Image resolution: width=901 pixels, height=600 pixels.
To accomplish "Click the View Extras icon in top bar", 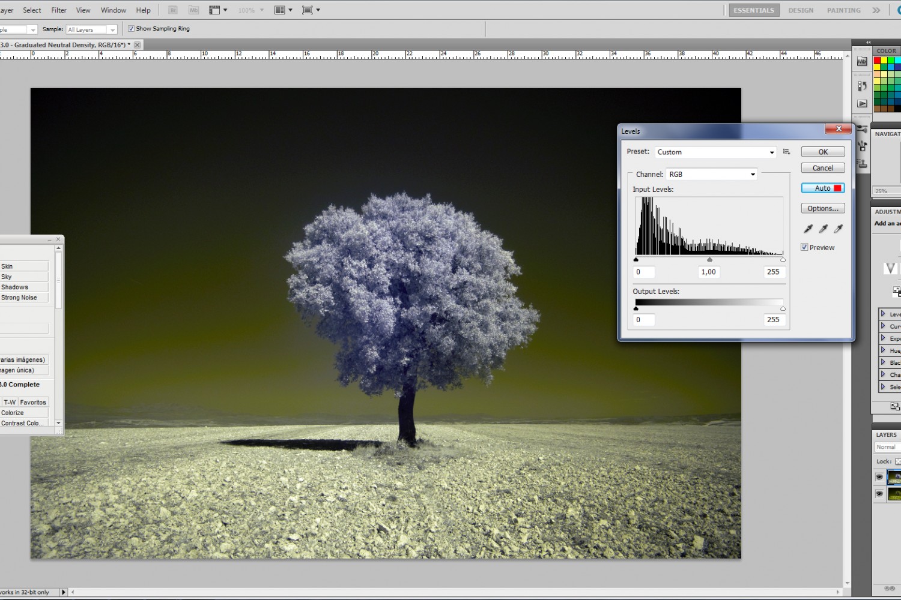I will [214, 10].
